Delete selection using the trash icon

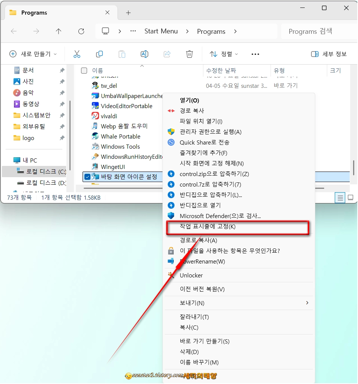tap(190, 54)
